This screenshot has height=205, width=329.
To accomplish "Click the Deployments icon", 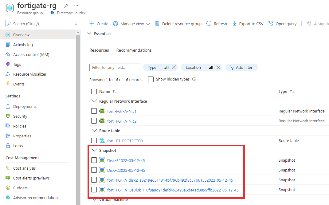I will 8,106.
